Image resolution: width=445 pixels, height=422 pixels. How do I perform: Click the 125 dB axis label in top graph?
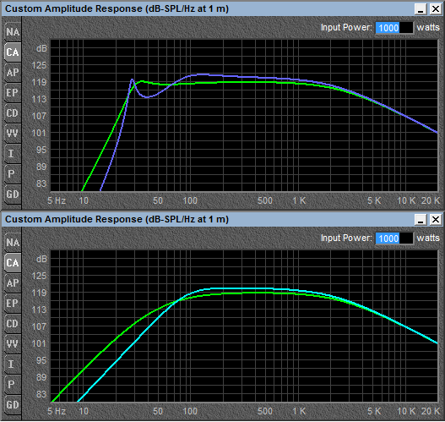pyautogui.click(x=39, y=65)
